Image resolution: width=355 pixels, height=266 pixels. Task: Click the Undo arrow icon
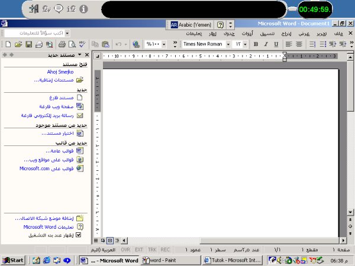[x=118, y=44]
